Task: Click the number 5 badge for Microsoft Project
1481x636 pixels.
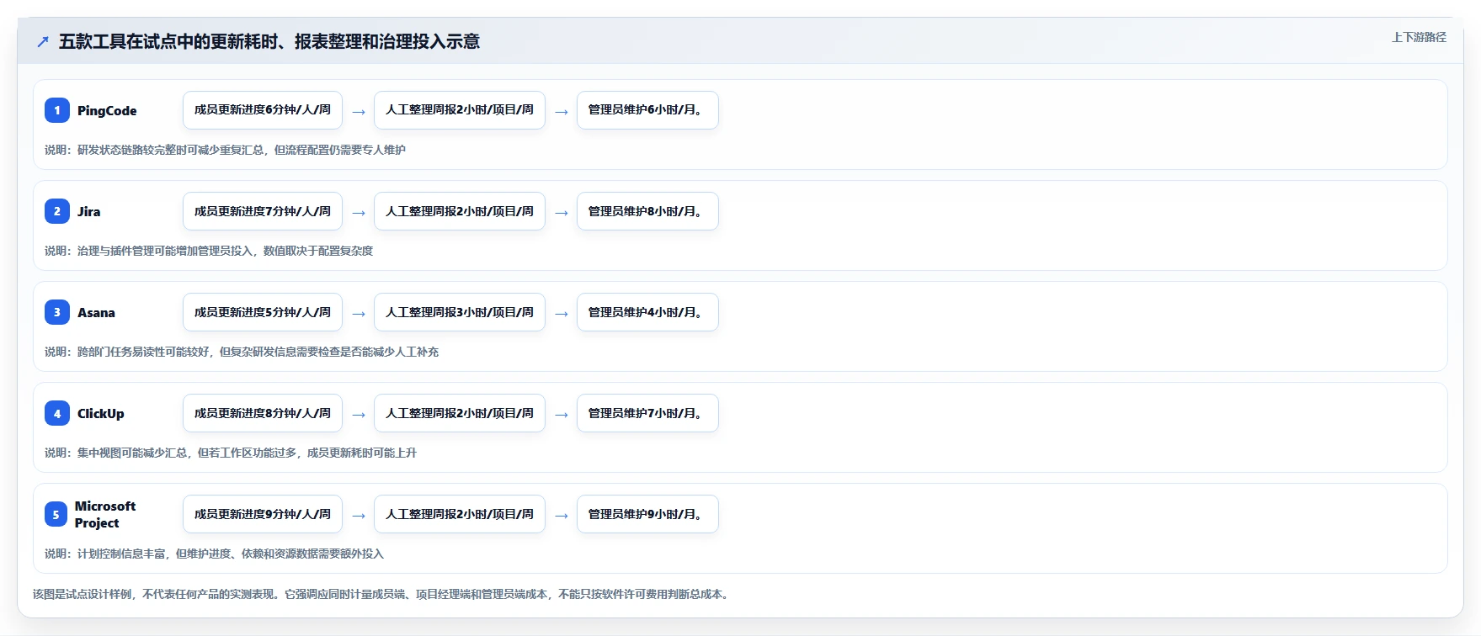Action: tap(56, 514)
